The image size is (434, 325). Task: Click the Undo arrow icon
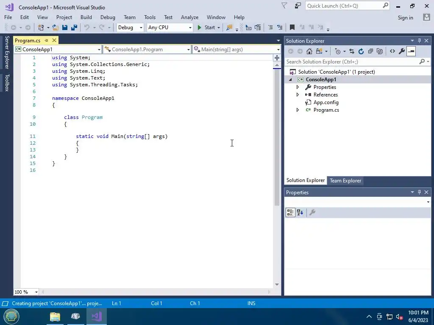pos(87,28)
